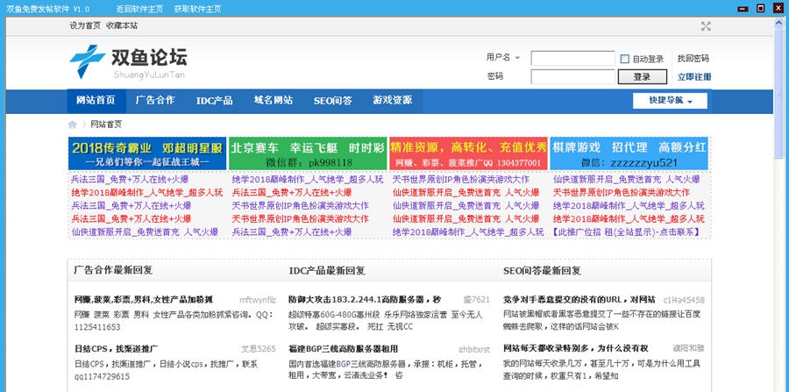Open the 广告合作 nav tab
This screenshot has width=789, height=392.
coord(155,100)
